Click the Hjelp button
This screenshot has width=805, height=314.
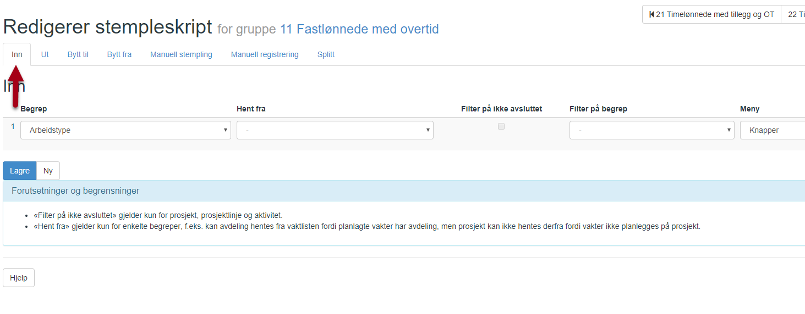point(19,278)
